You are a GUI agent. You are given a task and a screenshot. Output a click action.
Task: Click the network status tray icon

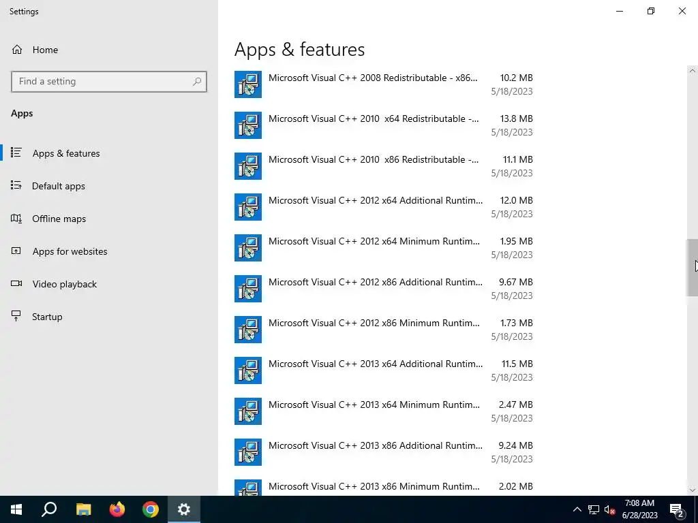[x=594, y=509]
